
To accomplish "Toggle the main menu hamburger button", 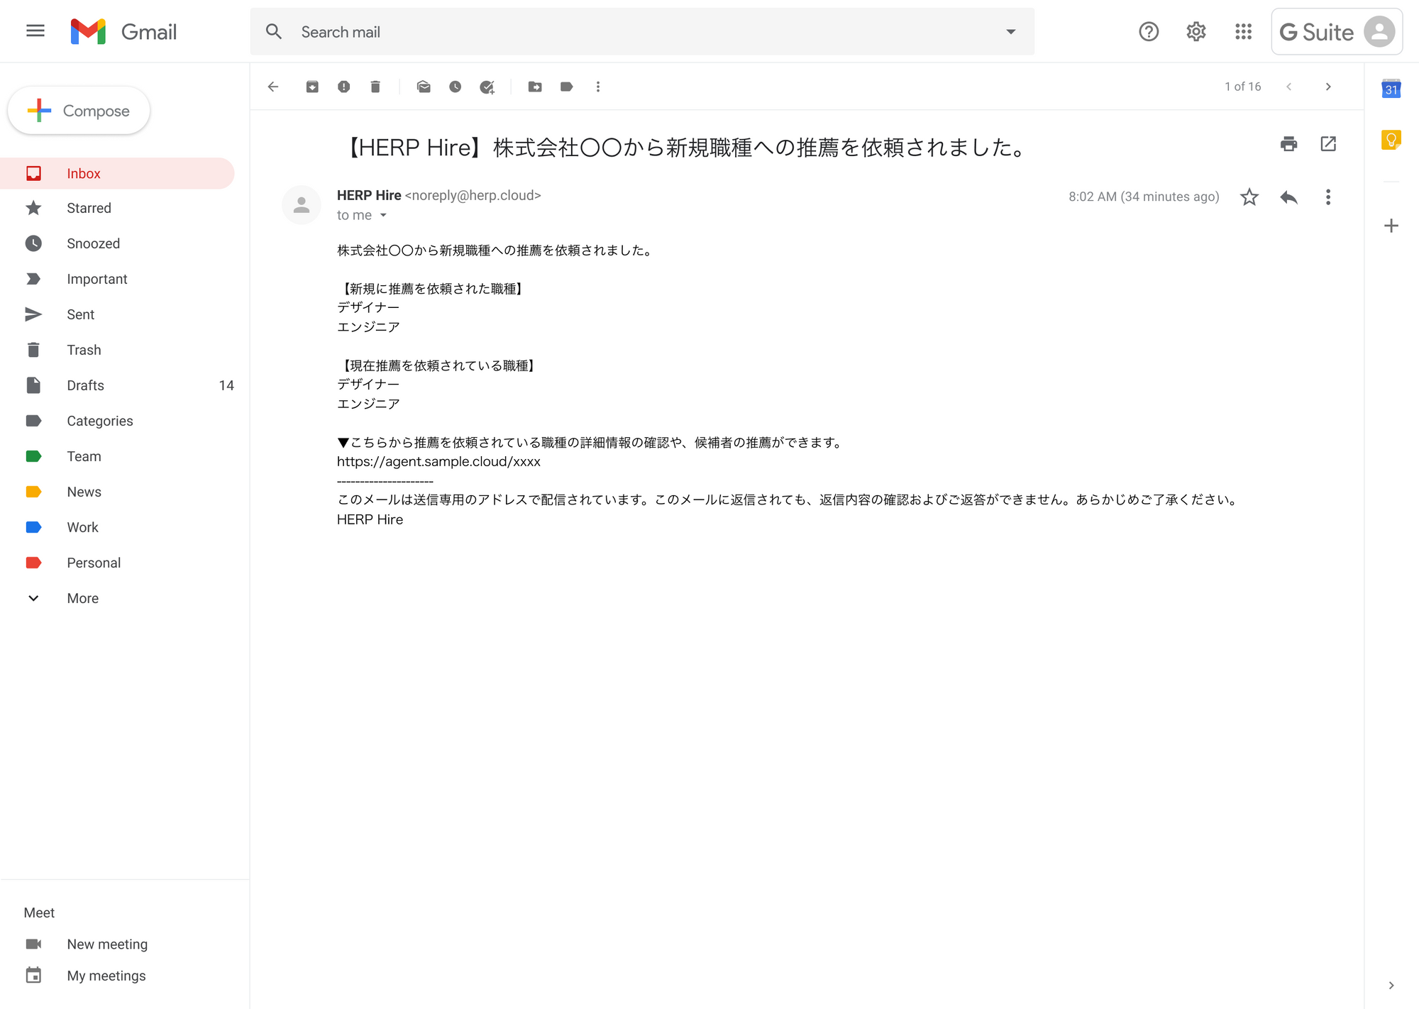I will (x=35, y=31).
